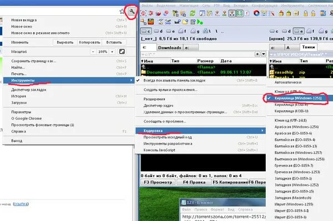
Task: Sort left panel by Тип column
Action: [x=184, y=61]
